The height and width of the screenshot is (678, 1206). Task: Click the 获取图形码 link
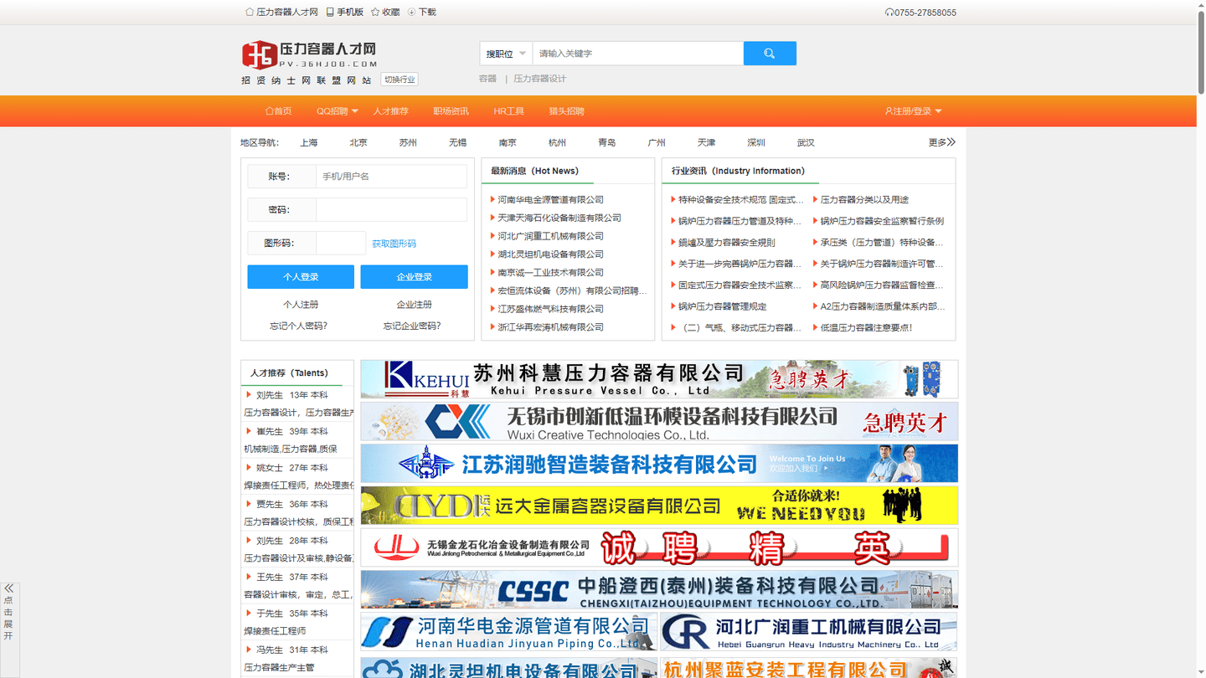pos(394,244)
